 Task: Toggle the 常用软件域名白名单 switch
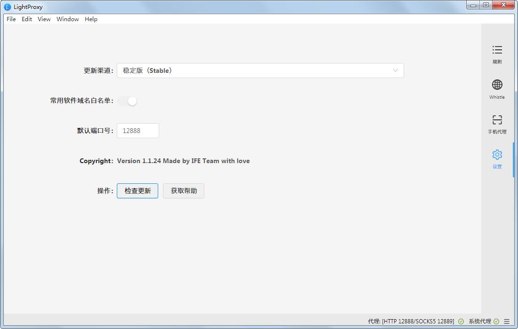127,101
